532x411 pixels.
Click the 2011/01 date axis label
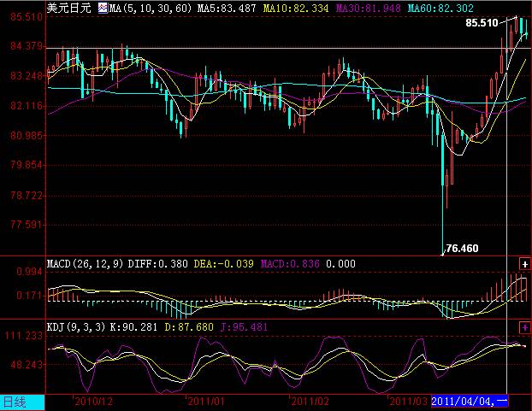tap(206, 402)
